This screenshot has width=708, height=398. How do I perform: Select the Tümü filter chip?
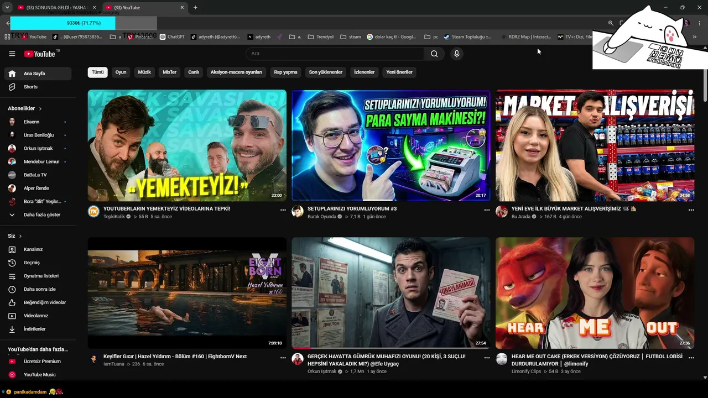pos(97,72)
